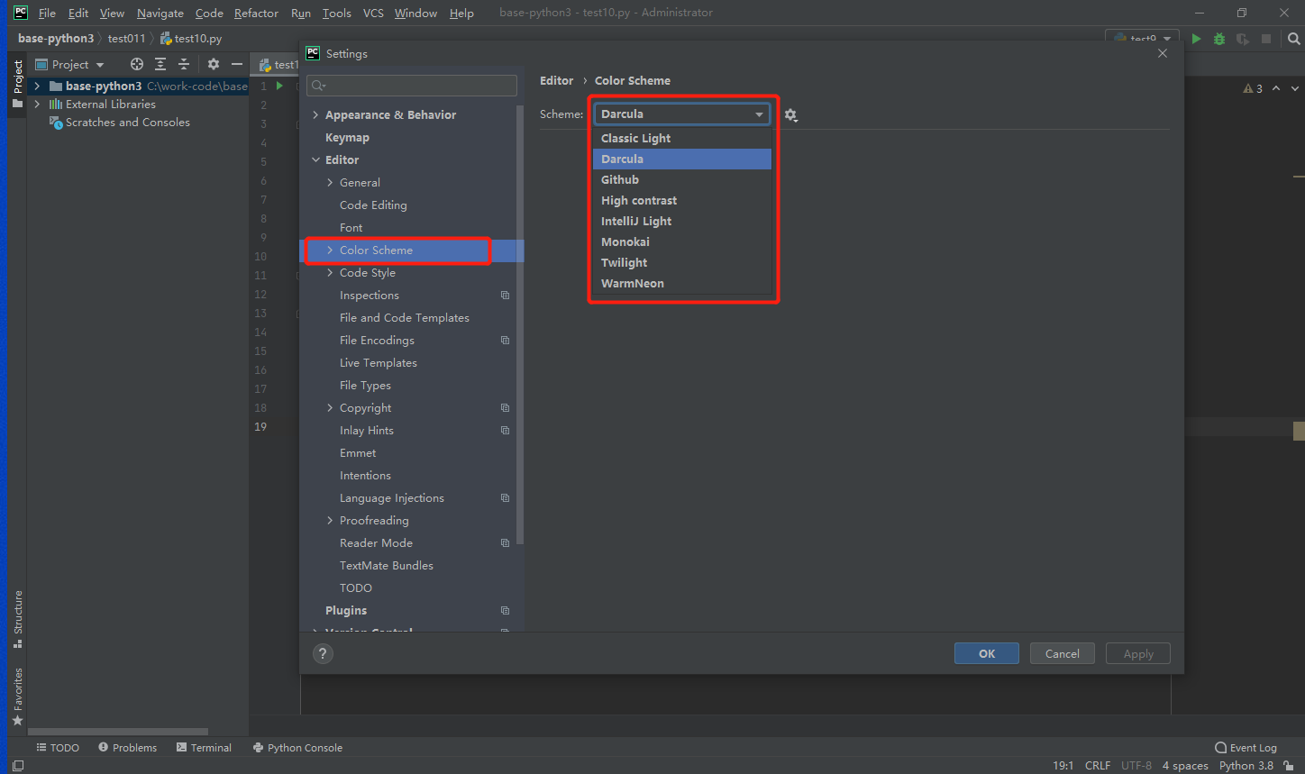Select Live Templates settings item
The image size is (1305, 774).
[378, 363]
